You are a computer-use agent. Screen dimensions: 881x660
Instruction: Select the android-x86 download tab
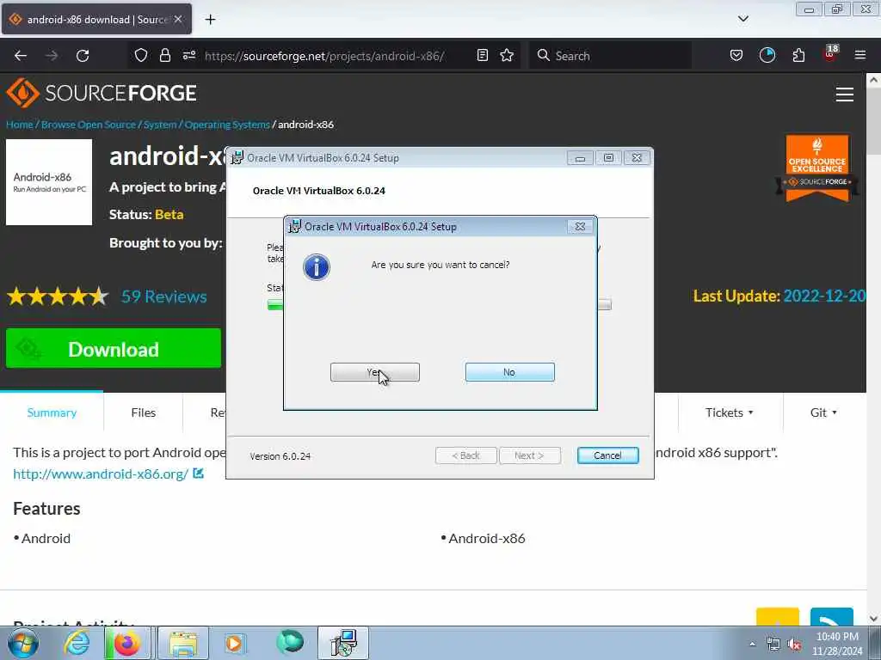(96, 19)
